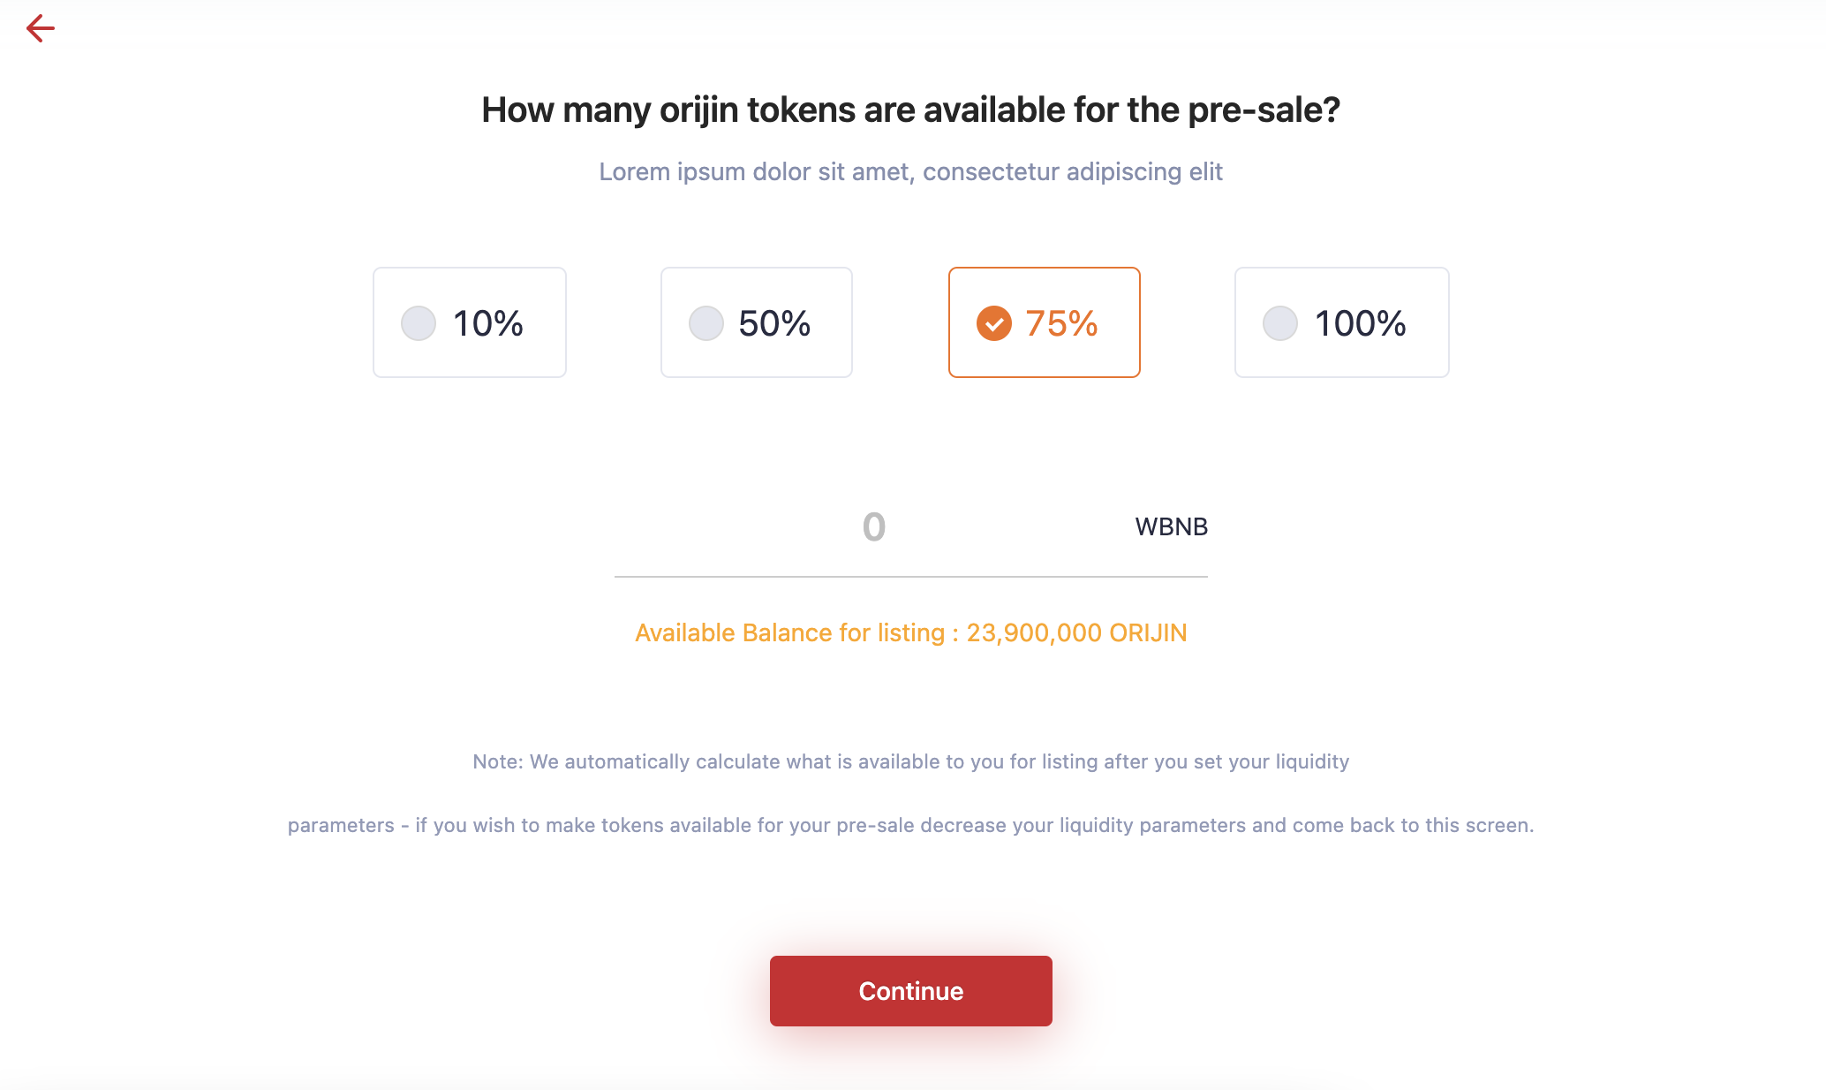Click the pre-sale question heading
The image size is (1826, 1090).
click(911, 110)
